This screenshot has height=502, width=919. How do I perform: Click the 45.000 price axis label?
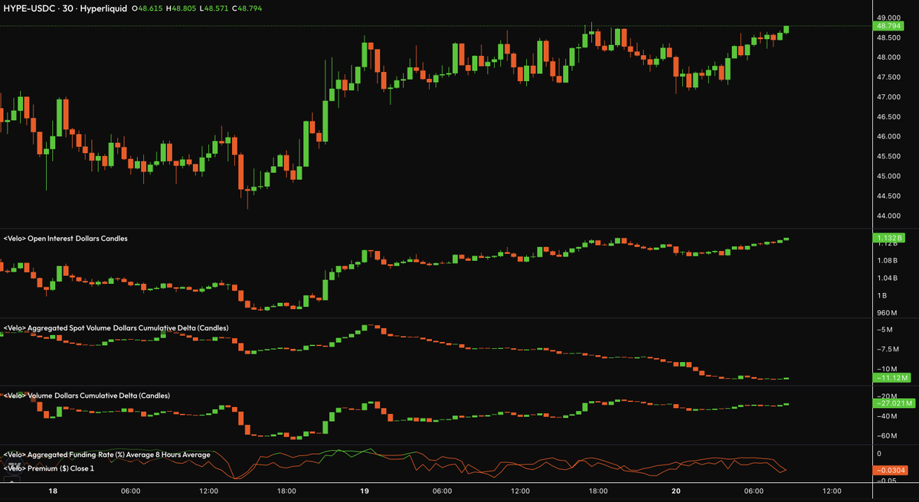click(x=888, y=177)
